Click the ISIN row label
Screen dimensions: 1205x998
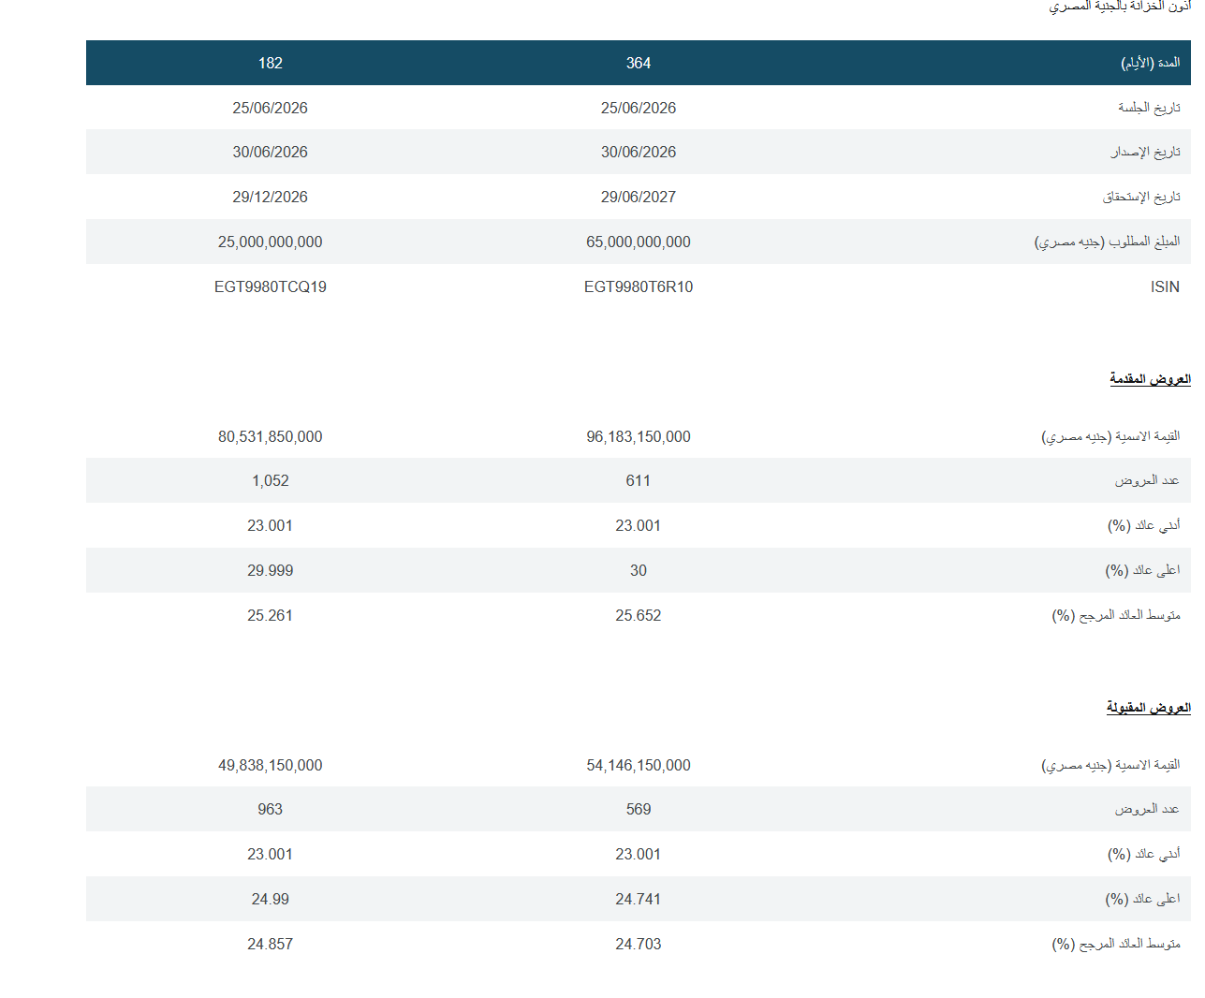click(1165, 286)
